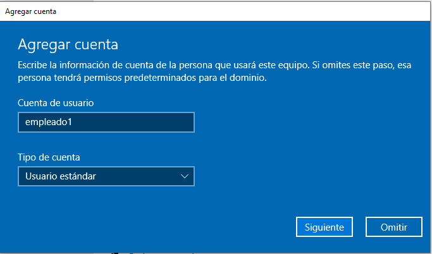Open the Tipo de cuenta combo box
432x254 pixels.
106,176
